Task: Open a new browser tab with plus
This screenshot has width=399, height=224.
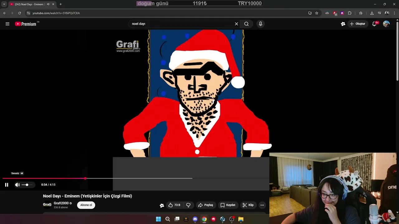Action: point(60,4)
